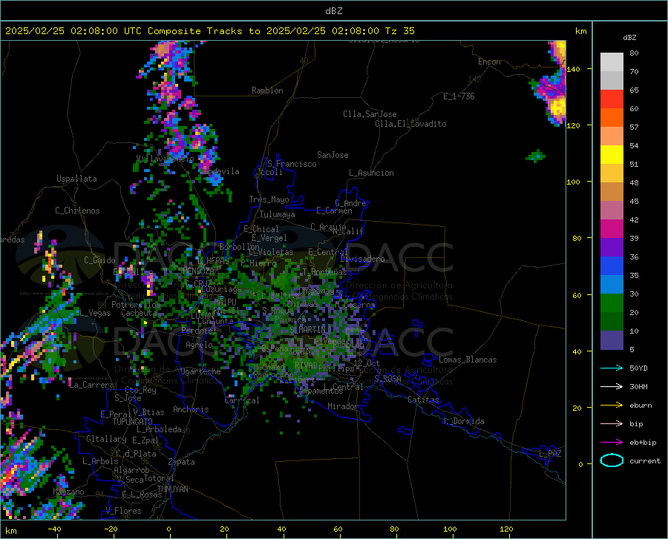Click the TUNUYAN map label
The height and width of the screenshot is (539, 668).
pyautogui.click(x=172, y=489)
